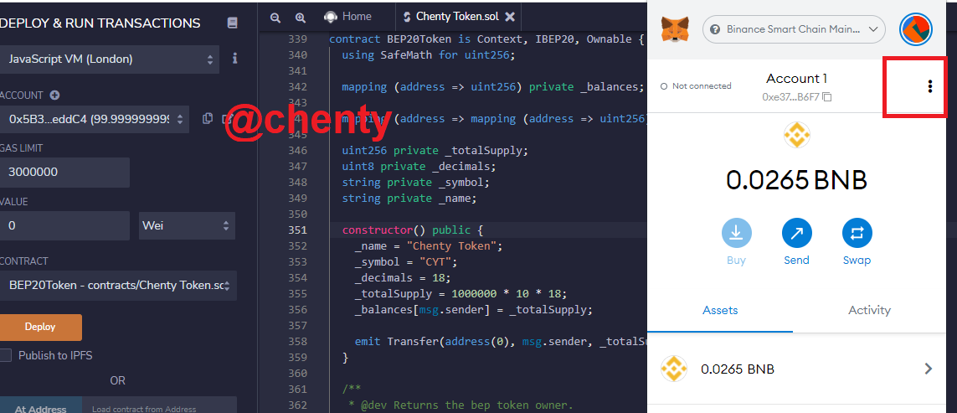
Task: Click the Buy button in MetaMask
Action: (737, 242)
